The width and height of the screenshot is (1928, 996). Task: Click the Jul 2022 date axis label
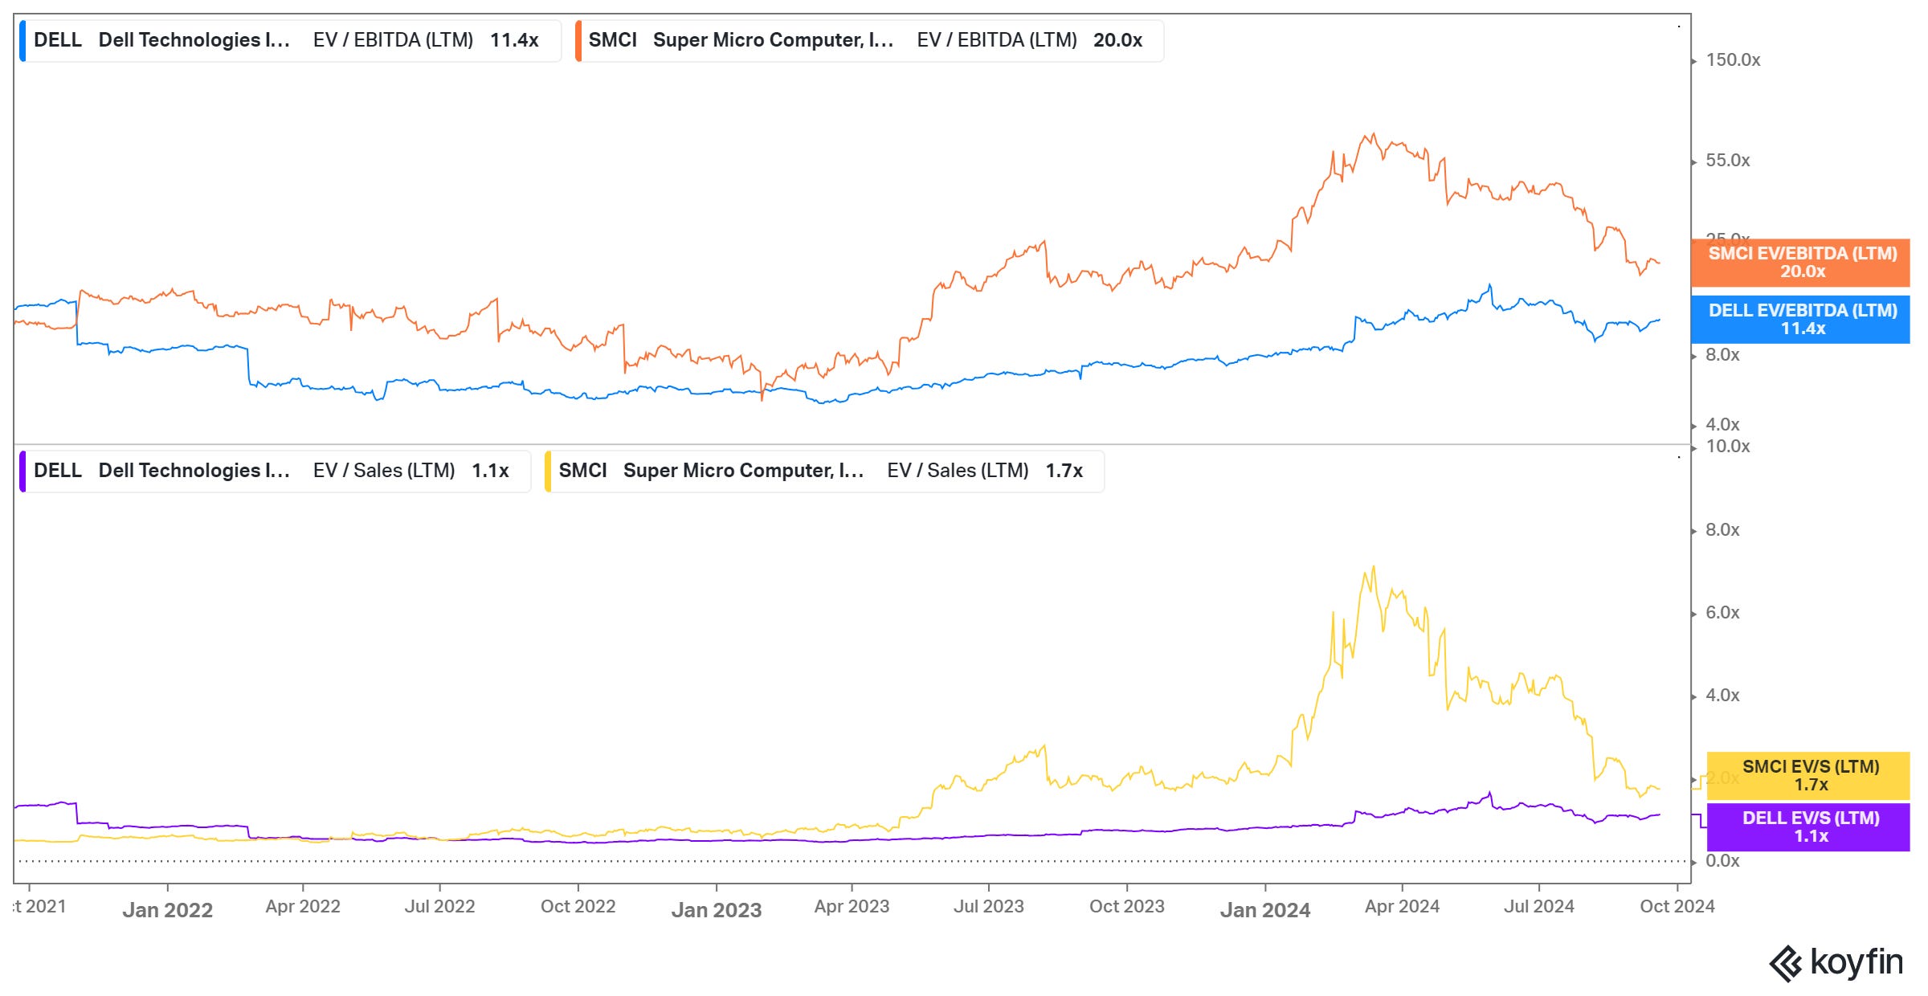pos(439,907)
